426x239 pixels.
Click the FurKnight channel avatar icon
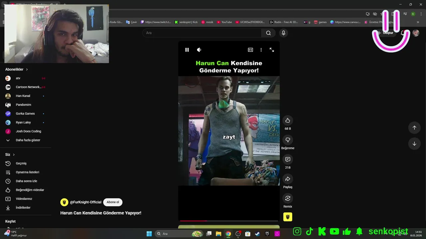coord(64,202)
